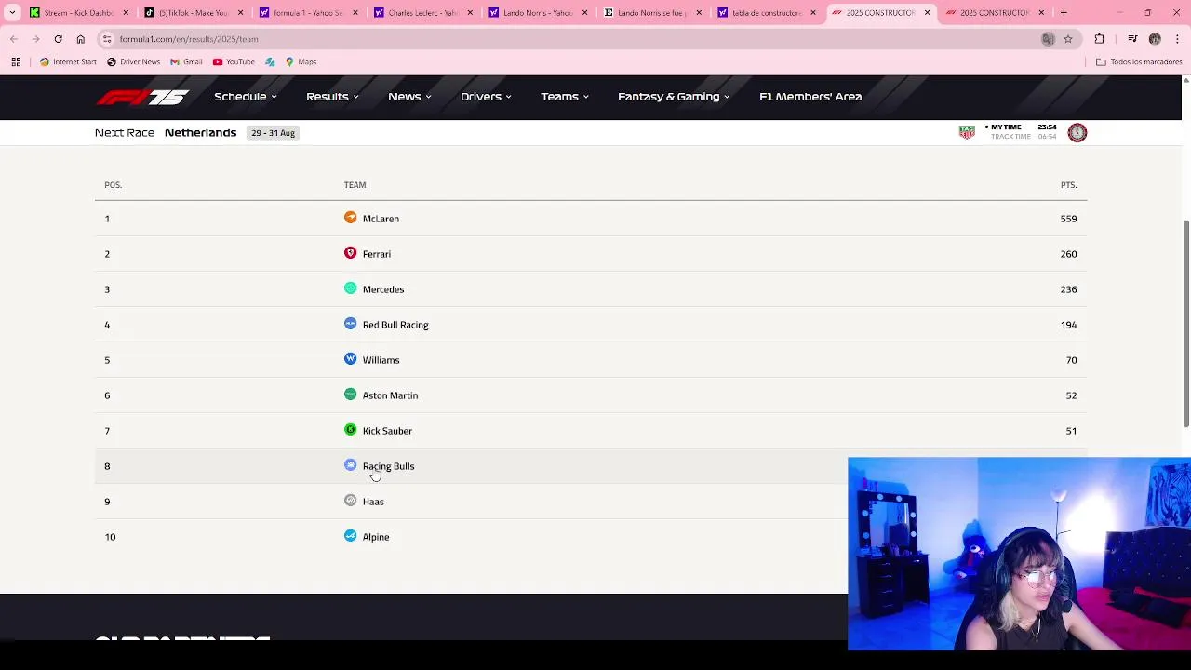Image resolution: width=1191 pixels, height=670 pixels.
Task: Click the McLaren team logo icon
Action: click(x=350, y=218)
